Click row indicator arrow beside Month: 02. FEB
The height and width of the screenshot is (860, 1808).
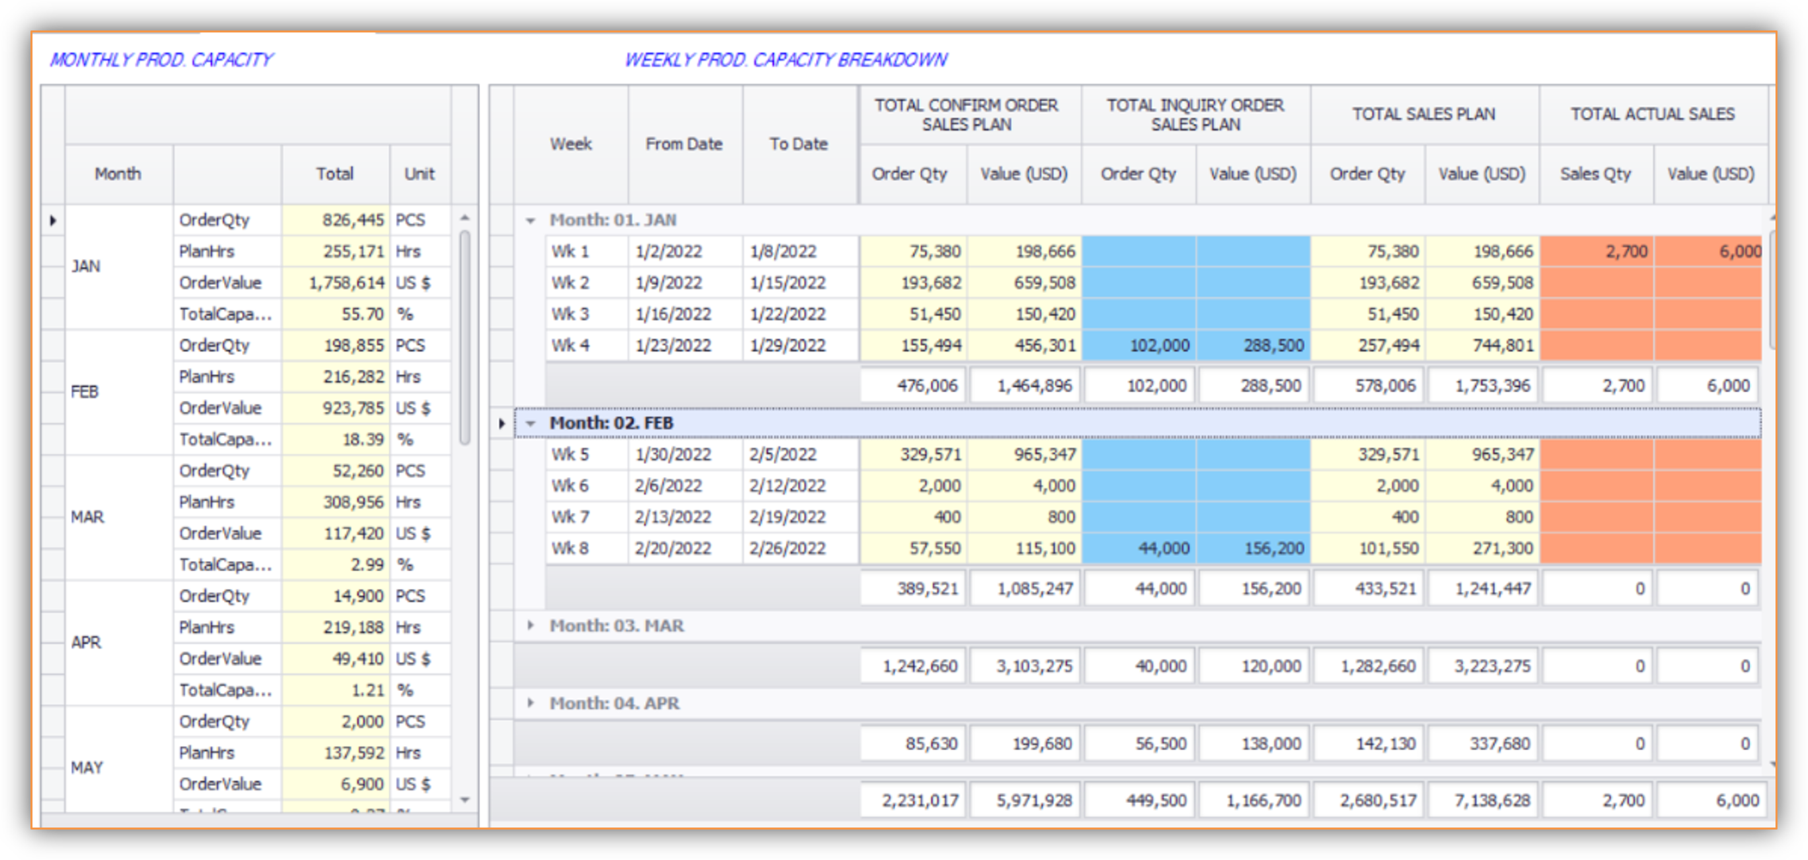click(x=502, y=423)
